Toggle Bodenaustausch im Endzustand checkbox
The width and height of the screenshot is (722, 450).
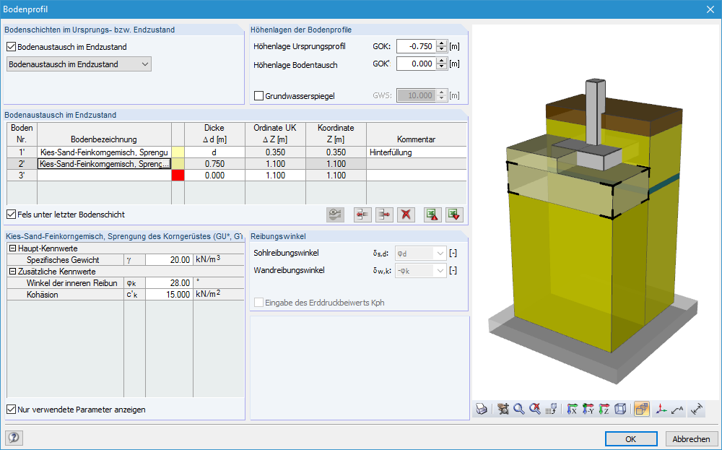12,46
